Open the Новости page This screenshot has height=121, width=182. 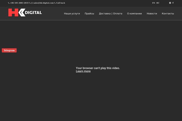(152, 14)
